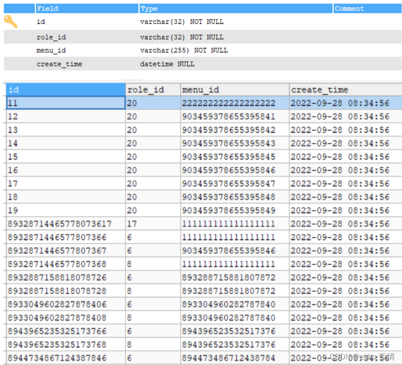
Task: Click role_id cell with value 17
Action: point(153,224)
